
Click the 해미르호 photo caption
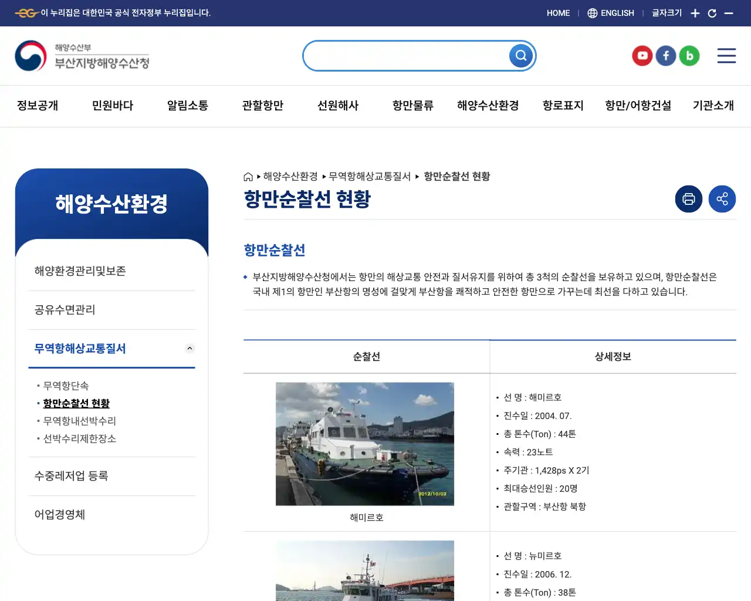367,518
